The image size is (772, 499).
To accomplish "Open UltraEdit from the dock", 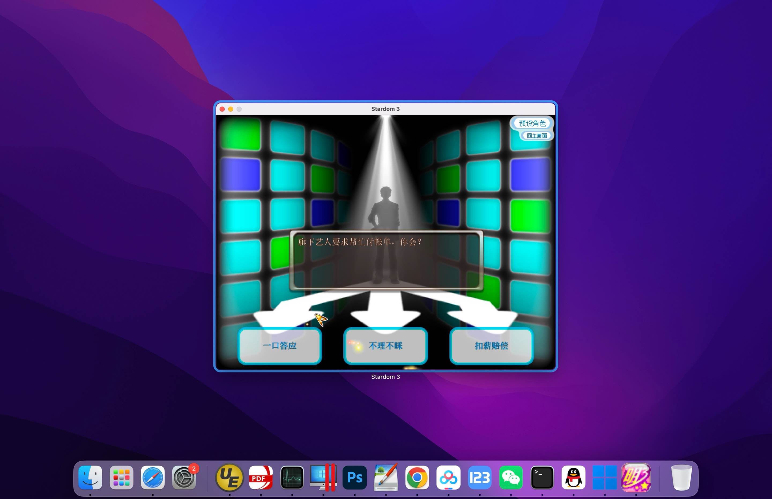I will coord(229,477).
